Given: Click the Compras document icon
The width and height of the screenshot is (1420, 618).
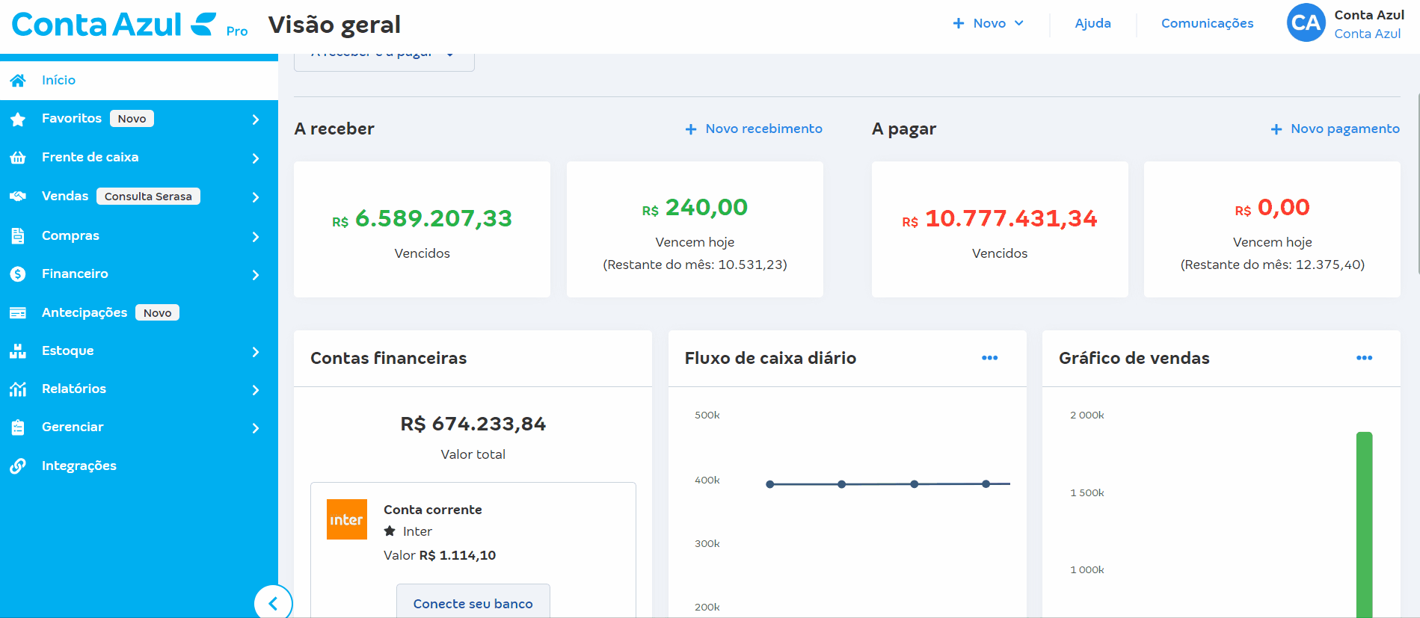Looking at the screenshot, I should click(x=18, y=235).
